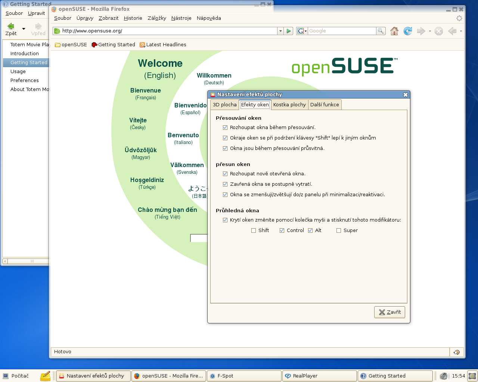This screenshot has height=382, width=478.
Task: Click the volume speaker icon in the tray
Action: 444,376
